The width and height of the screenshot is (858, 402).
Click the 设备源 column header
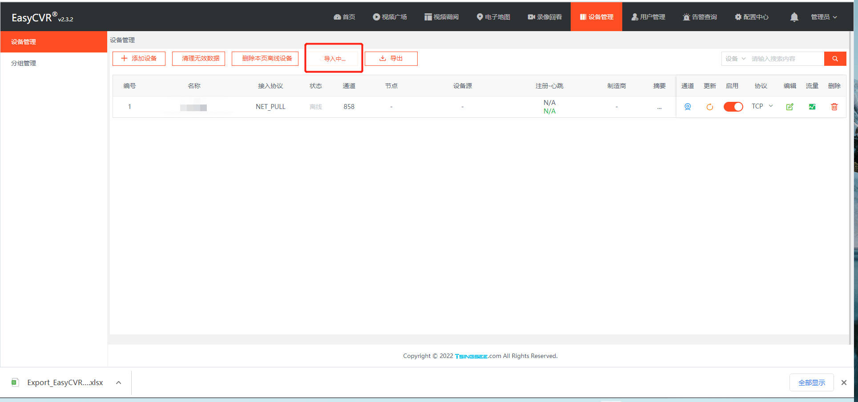[463, 86]
